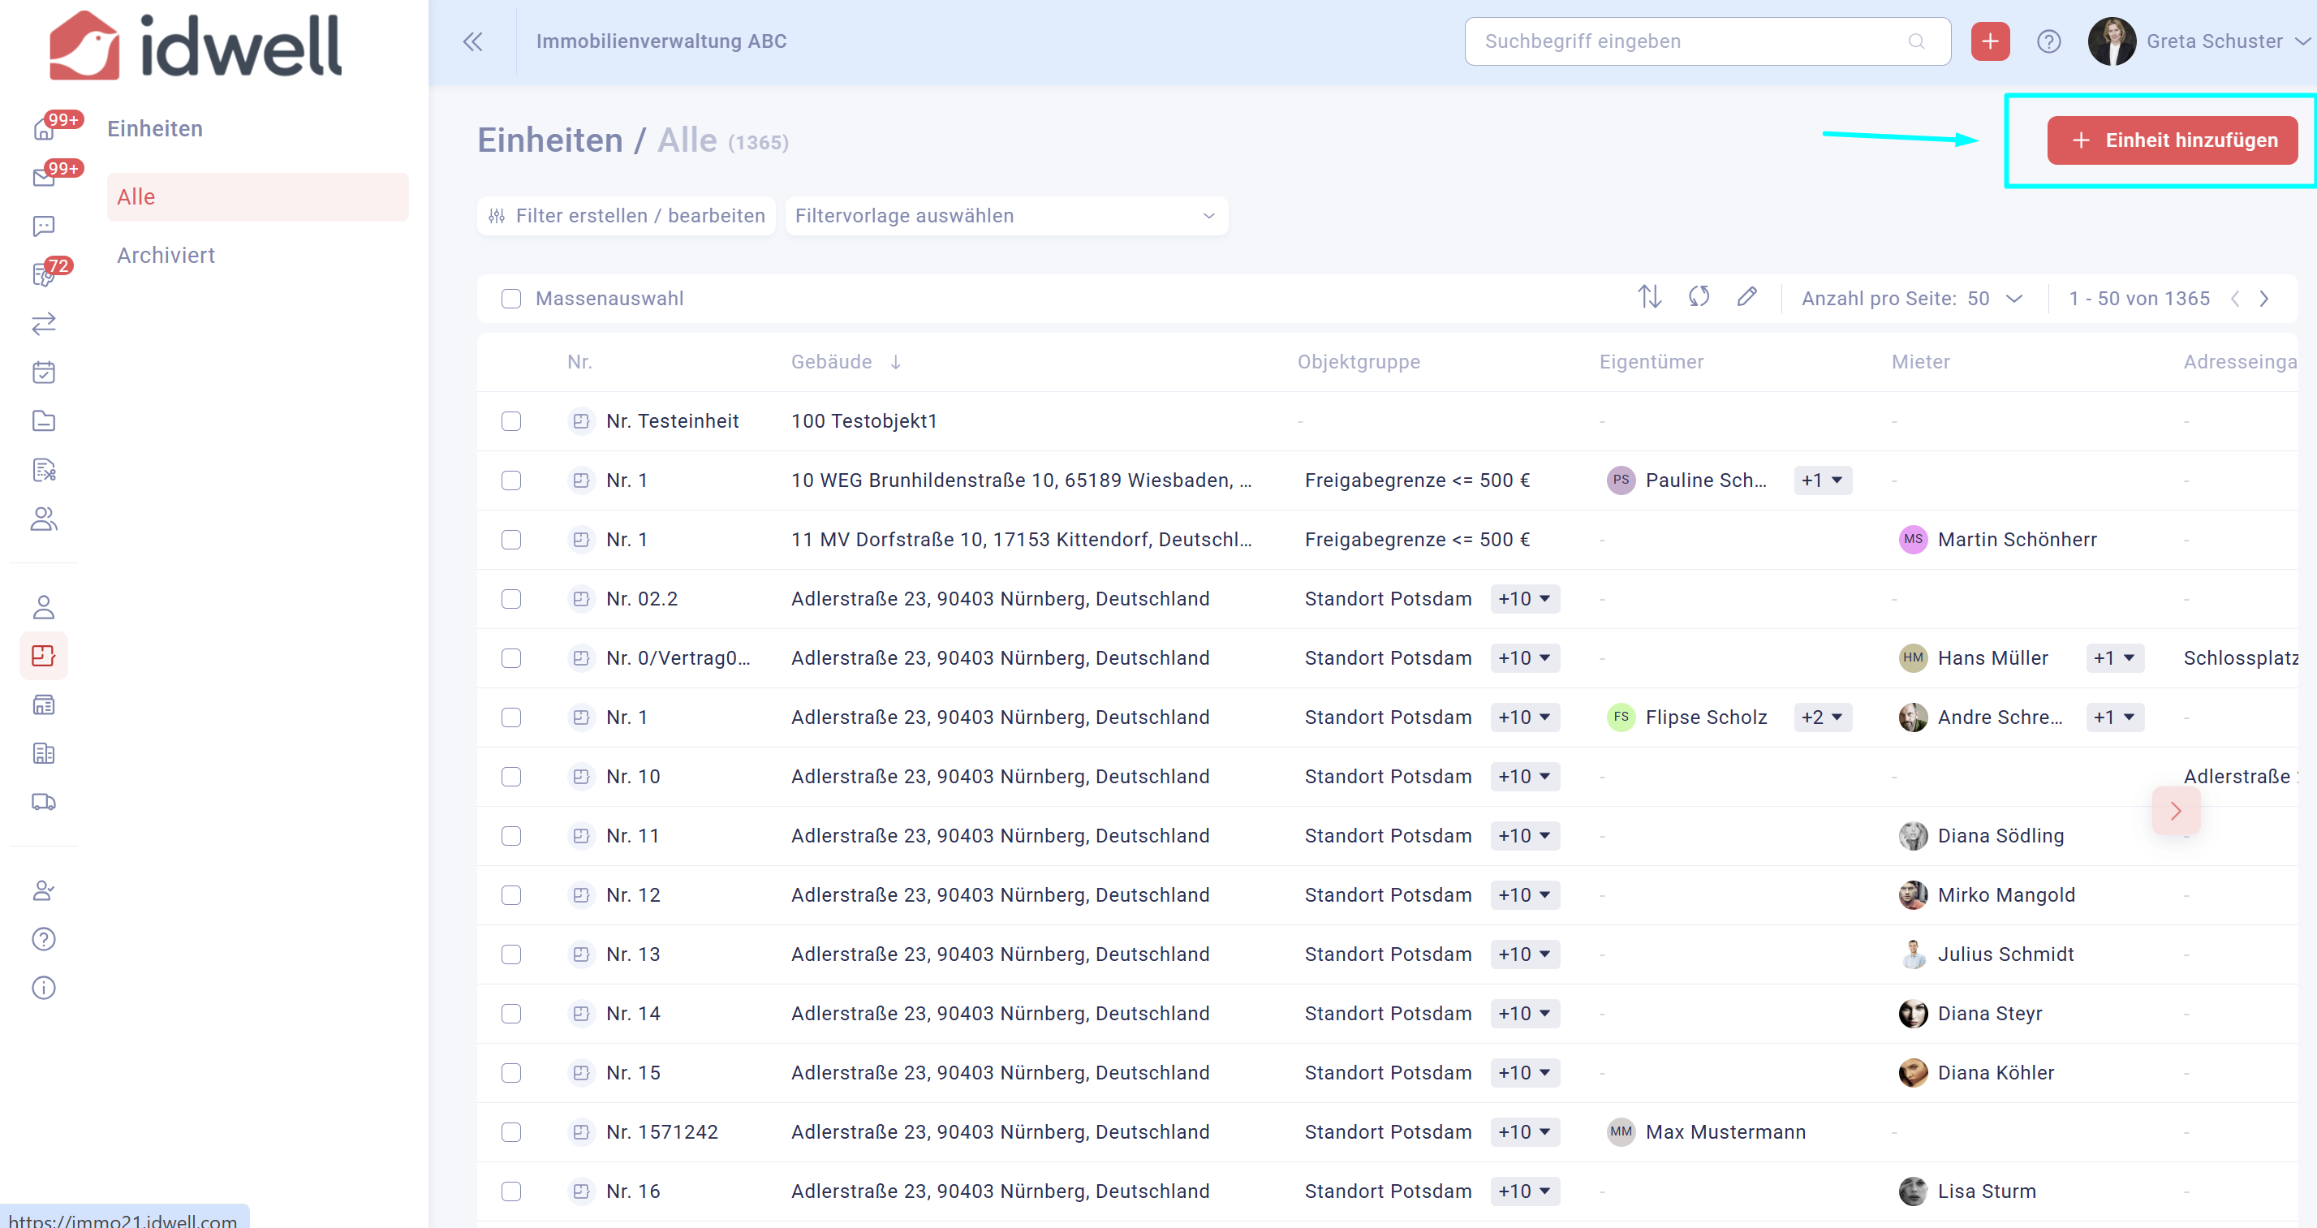
Task: Click Filter erstellen / bearbeiten button
Action: [x=627, y=216]
